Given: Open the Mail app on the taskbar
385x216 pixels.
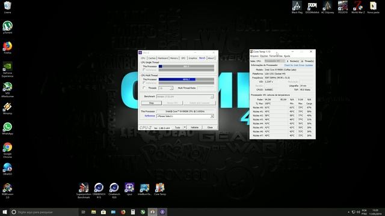Looking at the screenshot, I should [x=113, y=212].
